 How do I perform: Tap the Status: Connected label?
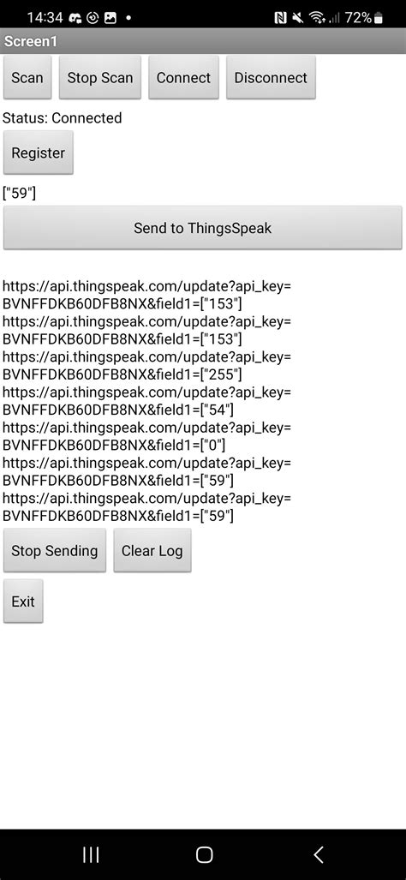pos(63,118)
